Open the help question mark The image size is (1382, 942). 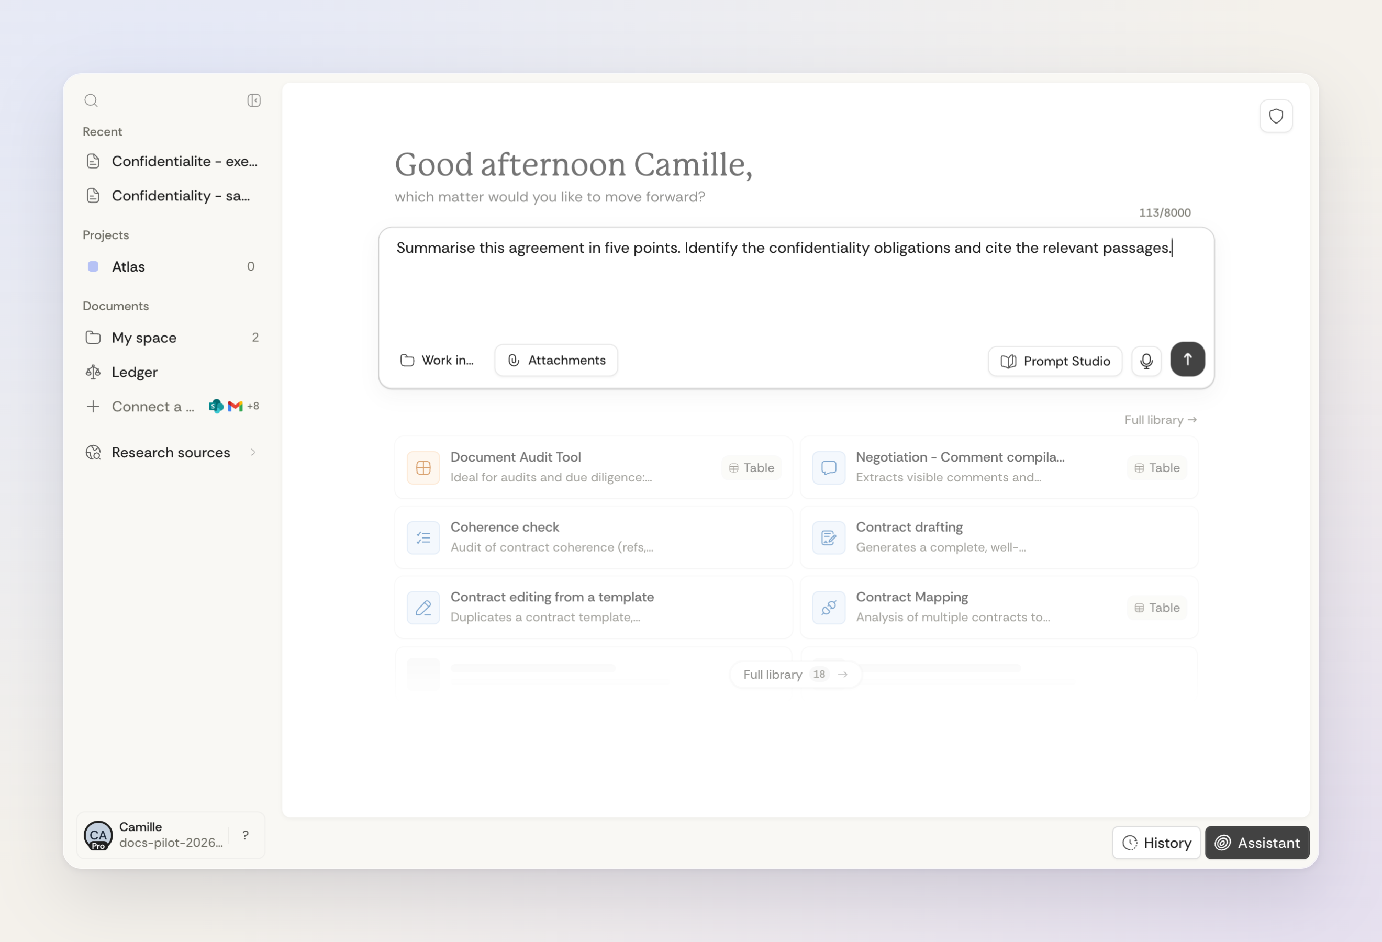246,835
